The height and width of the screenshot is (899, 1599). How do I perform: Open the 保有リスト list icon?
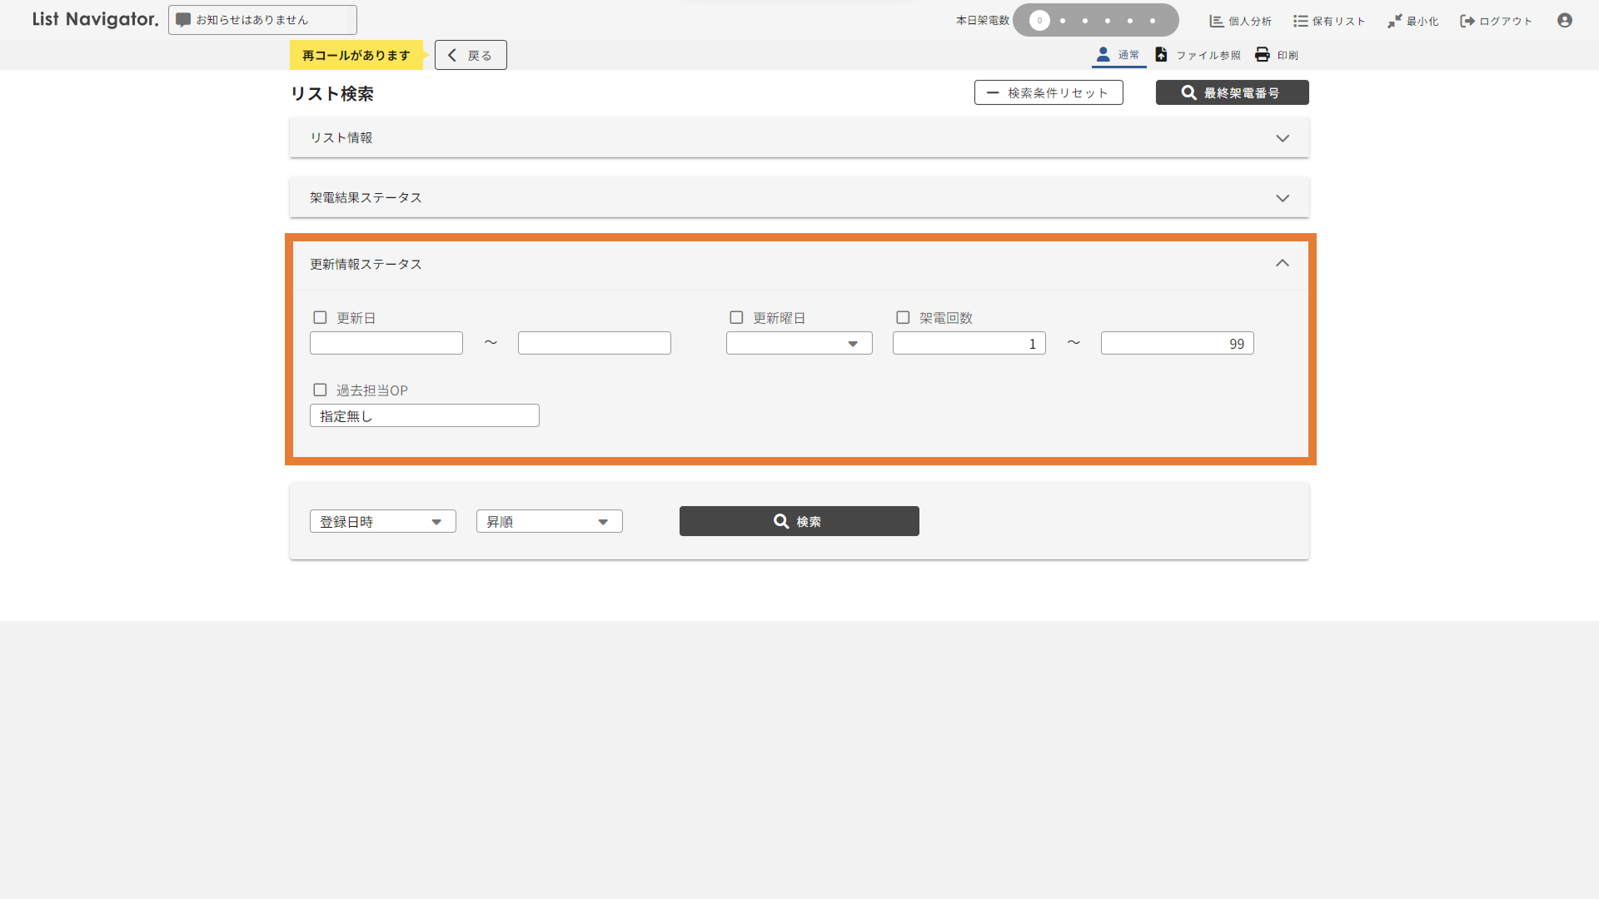point(1300,21)
